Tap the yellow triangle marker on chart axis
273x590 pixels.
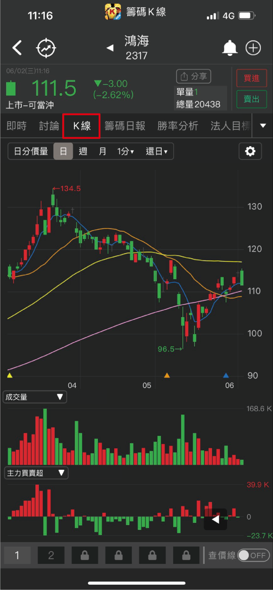pos(10,376)
